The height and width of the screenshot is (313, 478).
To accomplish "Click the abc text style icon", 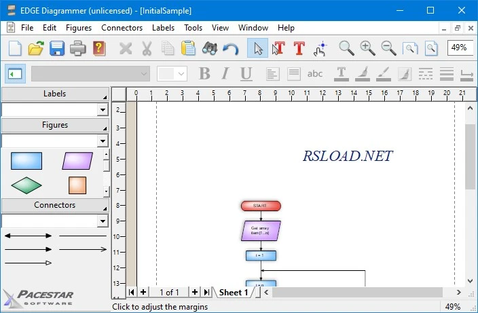I will coord(314,74).
